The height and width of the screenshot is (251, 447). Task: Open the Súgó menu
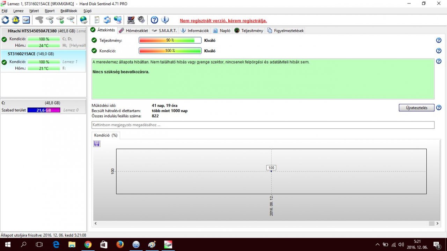pyautogui.click(x=87, y=11)
